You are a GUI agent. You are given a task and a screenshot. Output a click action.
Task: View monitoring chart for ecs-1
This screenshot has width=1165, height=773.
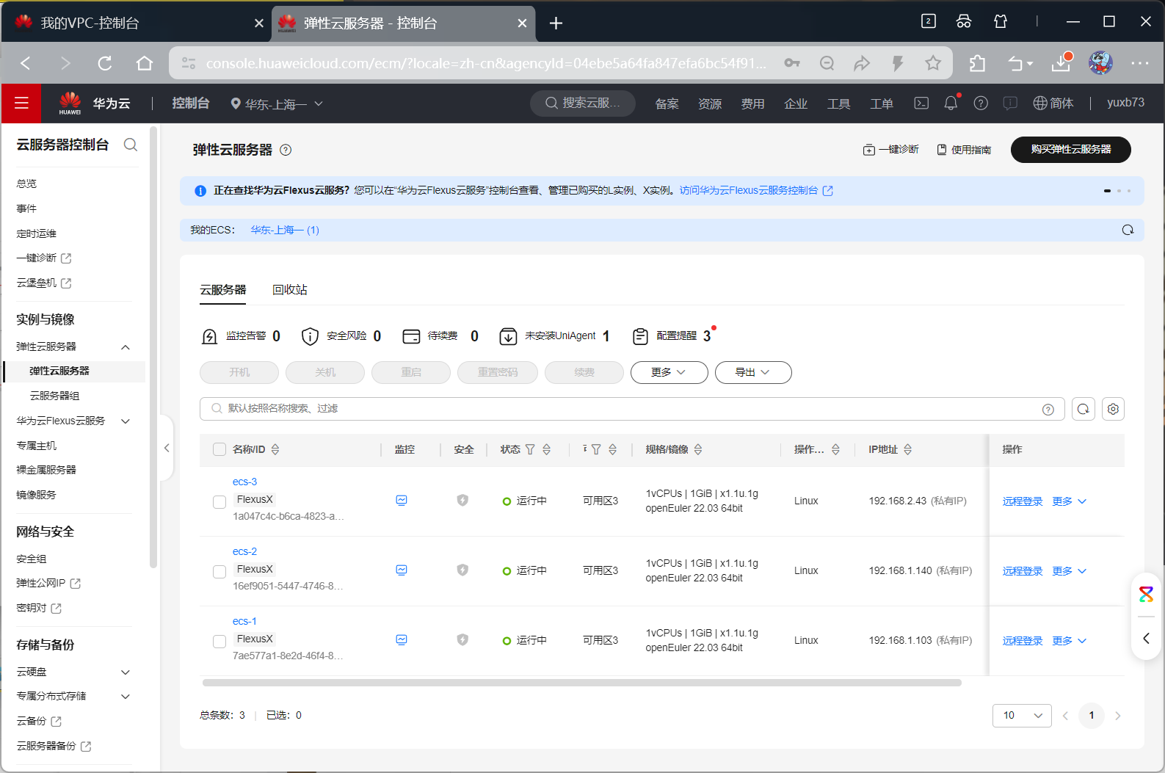point(402,640)
